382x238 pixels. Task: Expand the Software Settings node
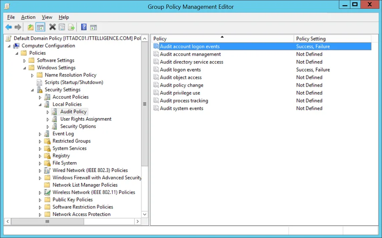coord(25,61)
